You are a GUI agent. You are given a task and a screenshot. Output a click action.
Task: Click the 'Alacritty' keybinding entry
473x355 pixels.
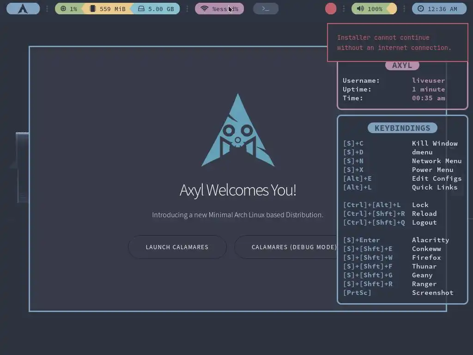point(431,240)
